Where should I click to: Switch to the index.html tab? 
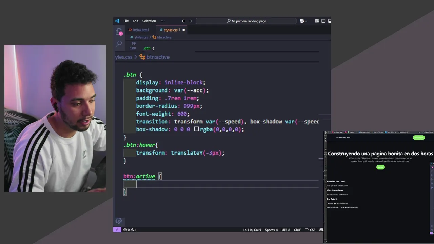tap(139, 30)
